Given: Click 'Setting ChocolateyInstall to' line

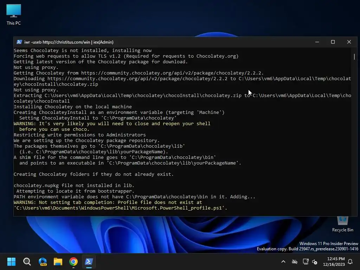Looking at the screenshot, I should click(x=98, y=118).
